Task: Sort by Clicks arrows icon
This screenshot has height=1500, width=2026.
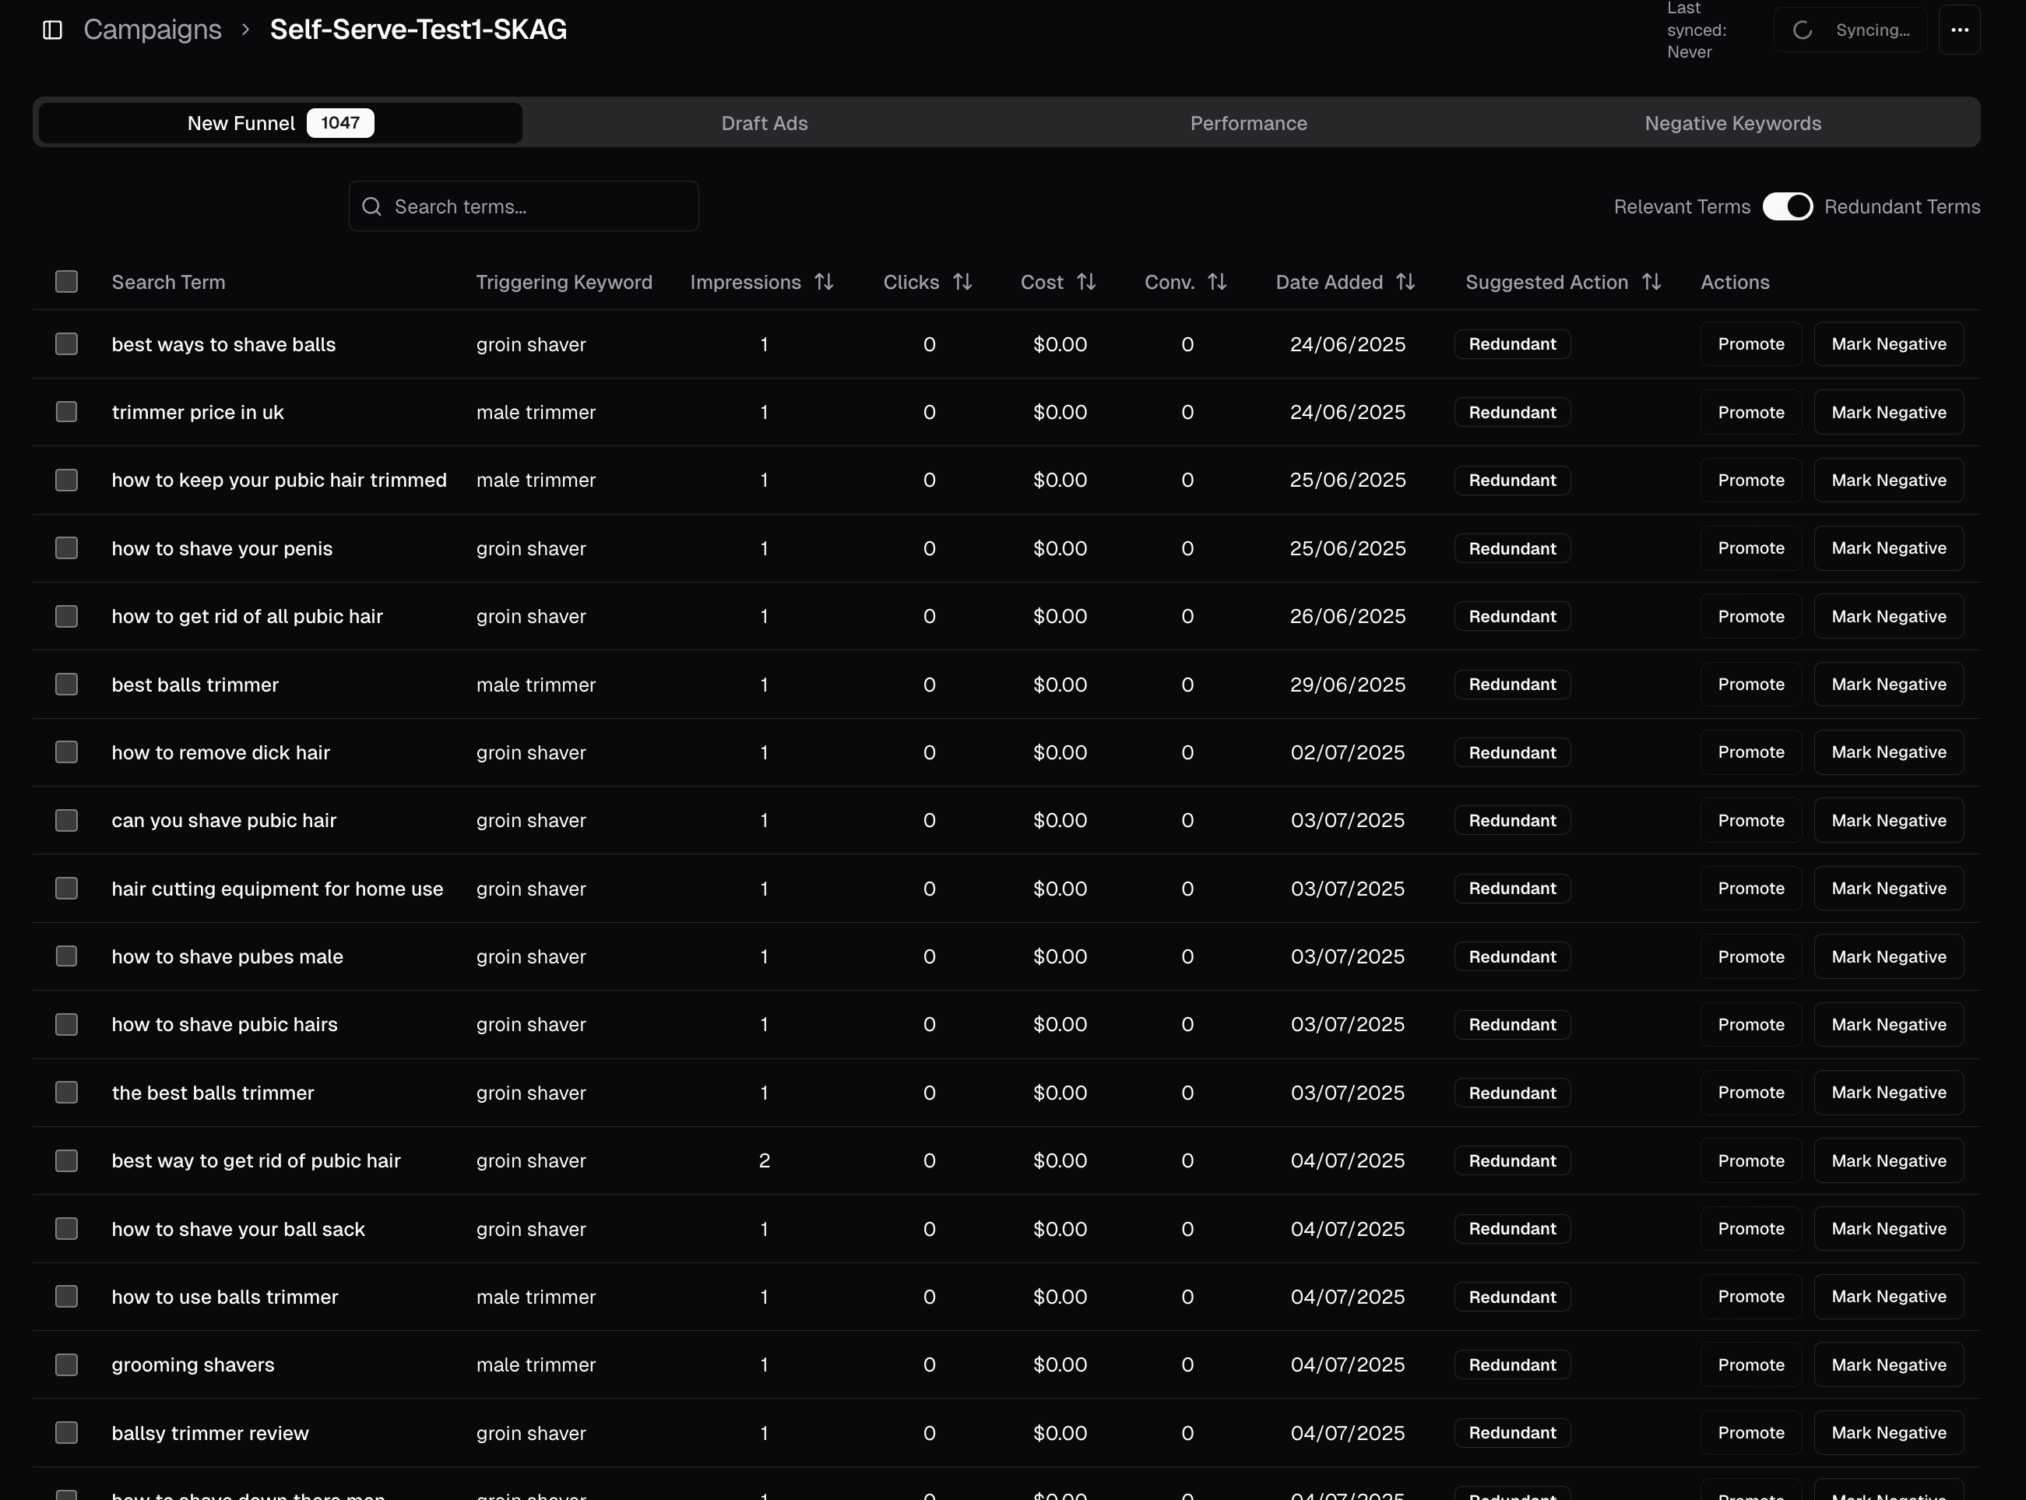Action: tap(962, 281)
